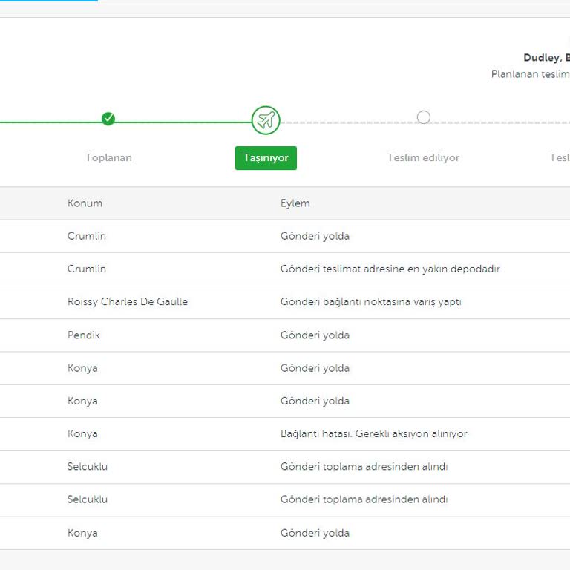Viewport: 570px width, 570px height.
Task: Click the airplane icon in the progress tracker
Action: pyautogui.click(x=266, y=119)
